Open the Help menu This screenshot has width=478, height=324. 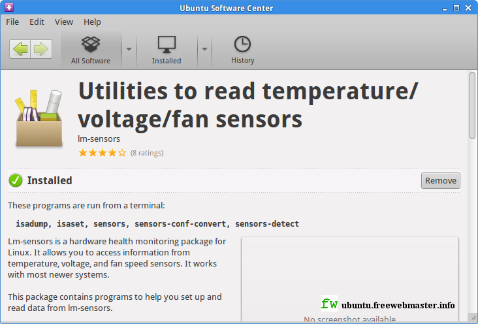[x=92, y=22]
